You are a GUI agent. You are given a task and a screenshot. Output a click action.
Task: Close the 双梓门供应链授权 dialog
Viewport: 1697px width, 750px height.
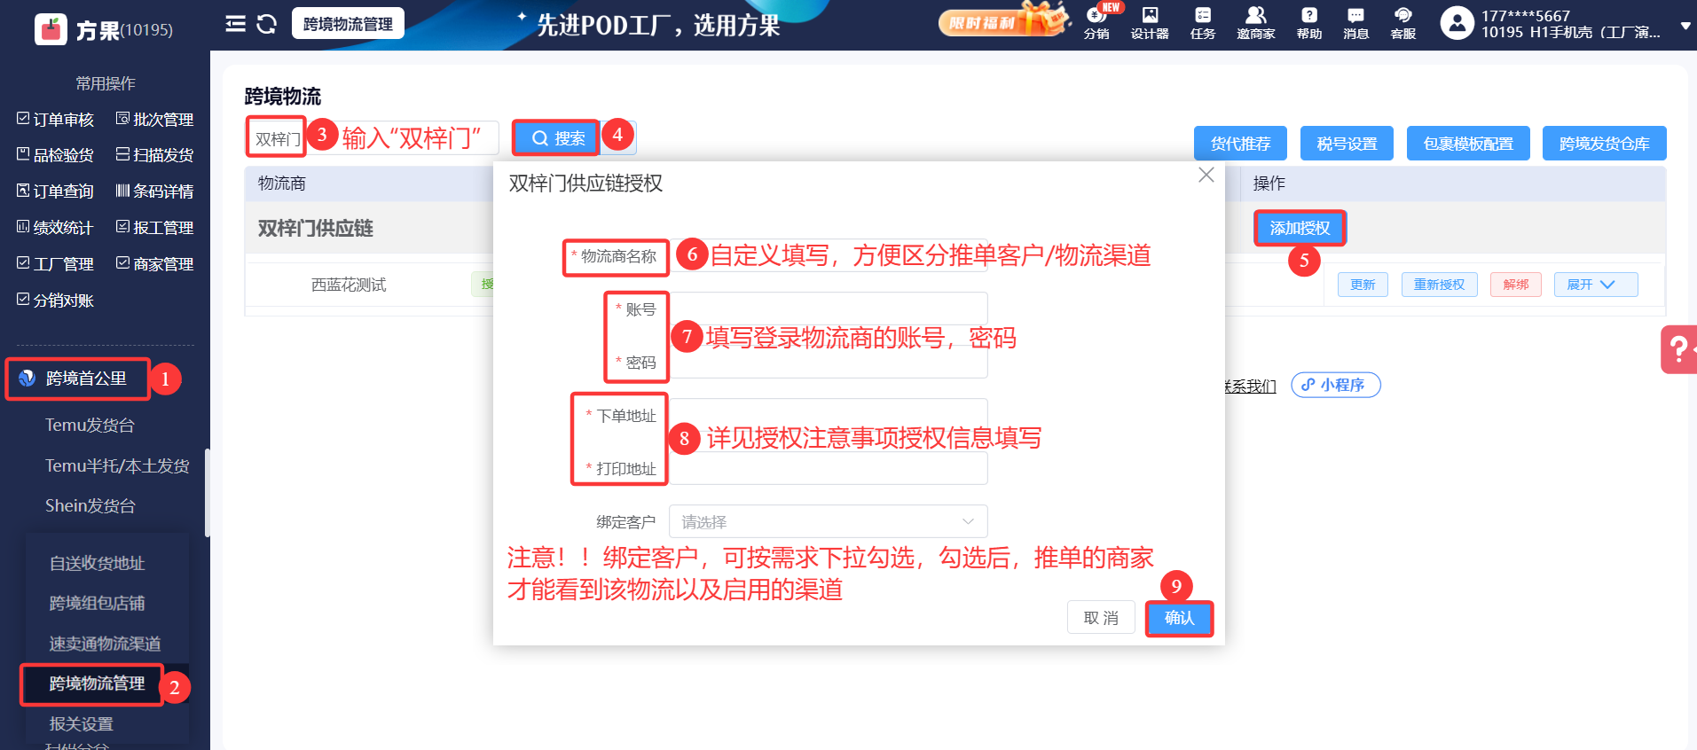[x=1206, y=175]
